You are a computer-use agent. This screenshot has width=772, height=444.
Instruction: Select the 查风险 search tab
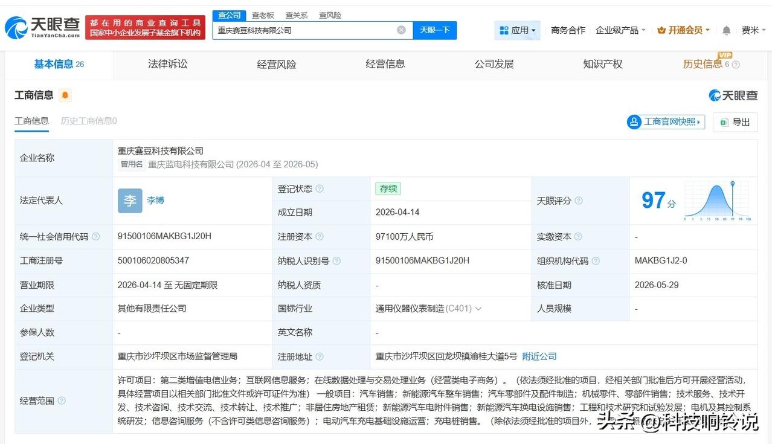[x=330, y=15]
